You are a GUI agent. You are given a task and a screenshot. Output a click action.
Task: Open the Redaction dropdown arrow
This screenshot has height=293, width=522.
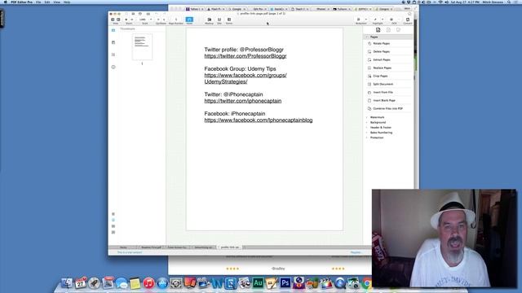365,20
